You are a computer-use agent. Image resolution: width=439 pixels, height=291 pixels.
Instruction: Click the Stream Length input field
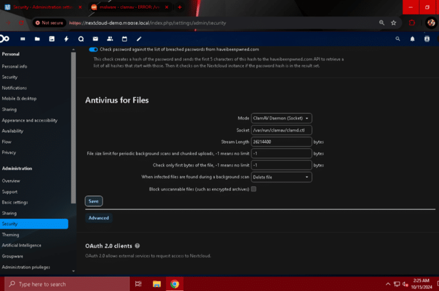pyautogui.click(x=281, y=142)
